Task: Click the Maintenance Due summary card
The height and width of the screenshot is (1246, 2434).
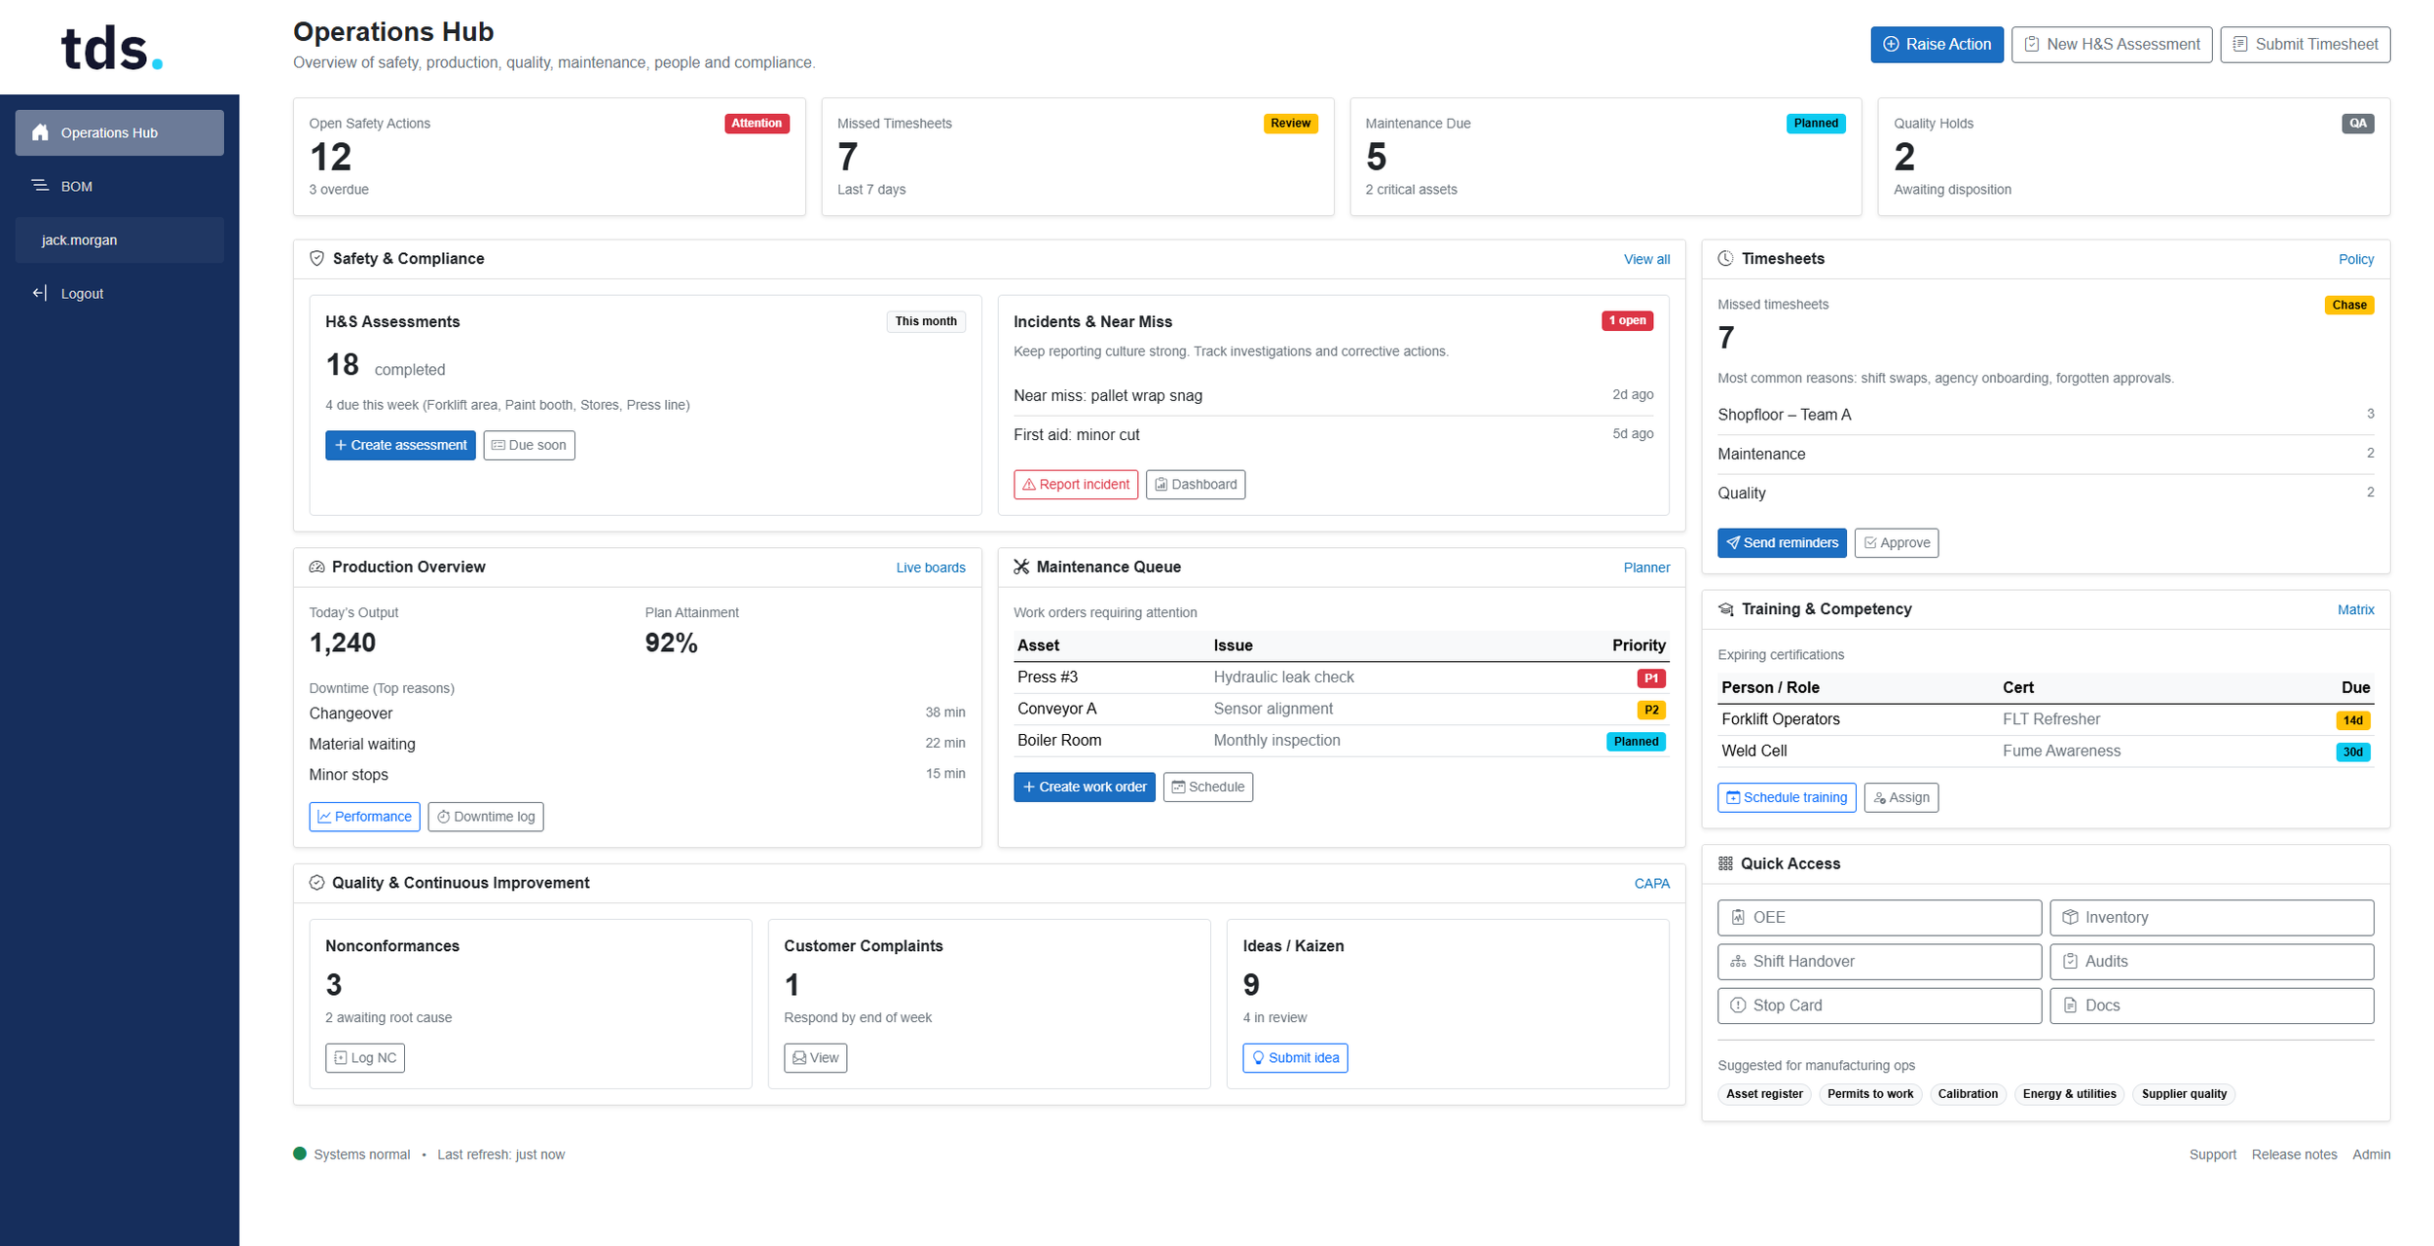Action: (x=1604, y=156)
